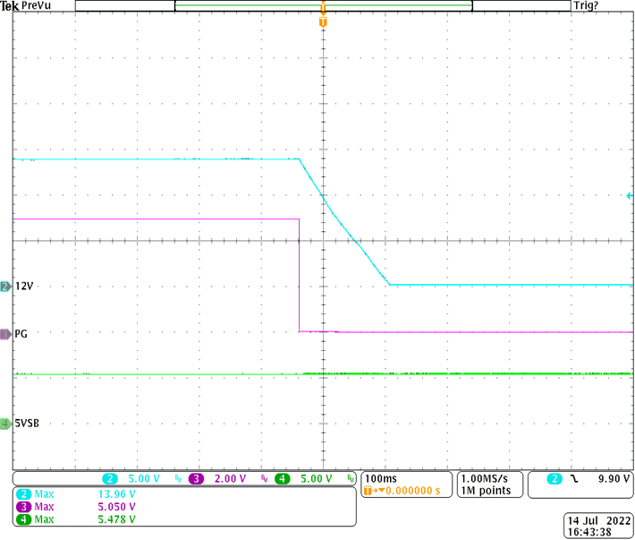Screen dimensions: 635x540
Task: Select channel 2 badge in vertical scale bar
Action: pos(109,479)
